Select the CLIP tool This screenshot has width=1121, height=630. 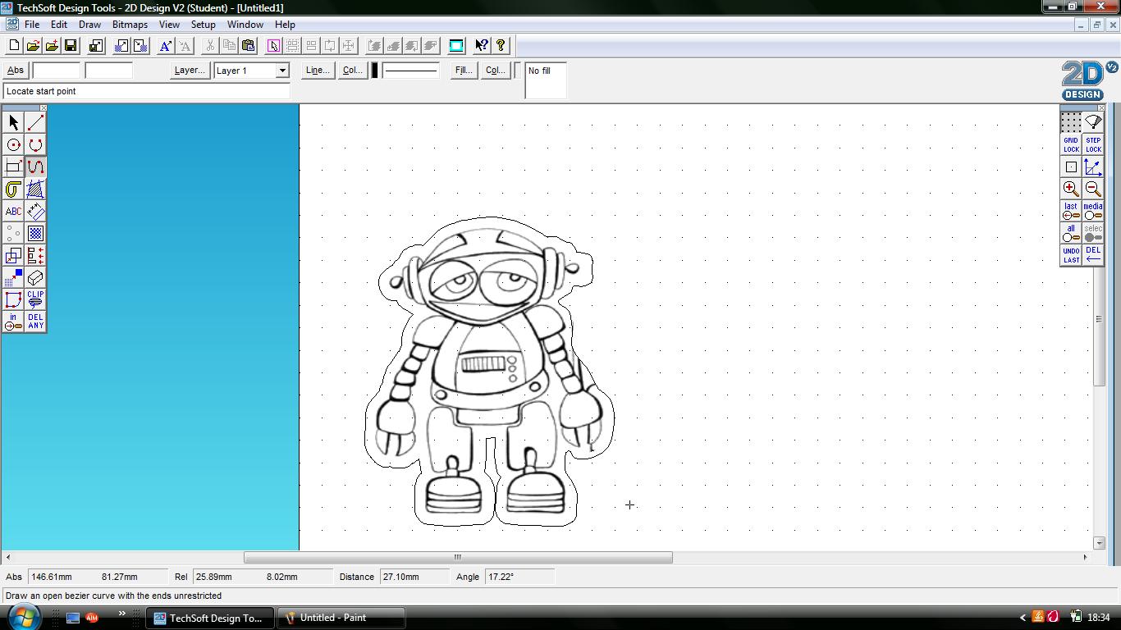[34, 299]
